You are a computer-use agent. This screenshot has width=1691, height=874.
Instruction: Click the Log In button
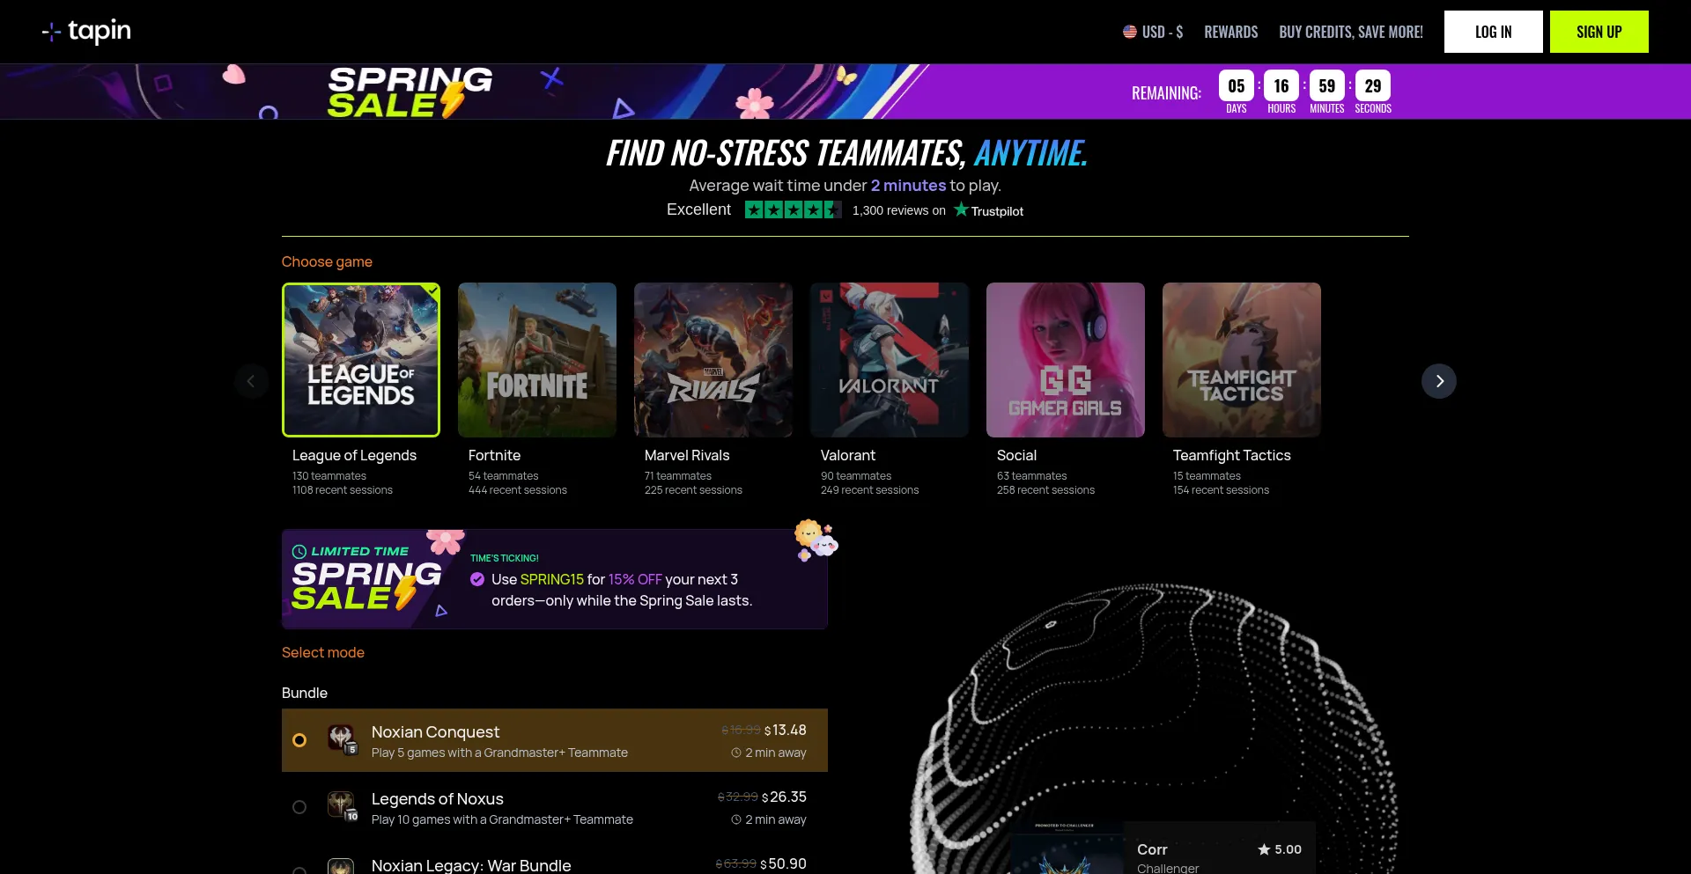pos(1494,32)
